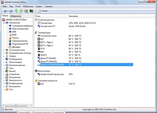Image resolution: width=157 pixels, height=113 pixels.
Task: Switch to the Меню tab
Action: [5, 16]
